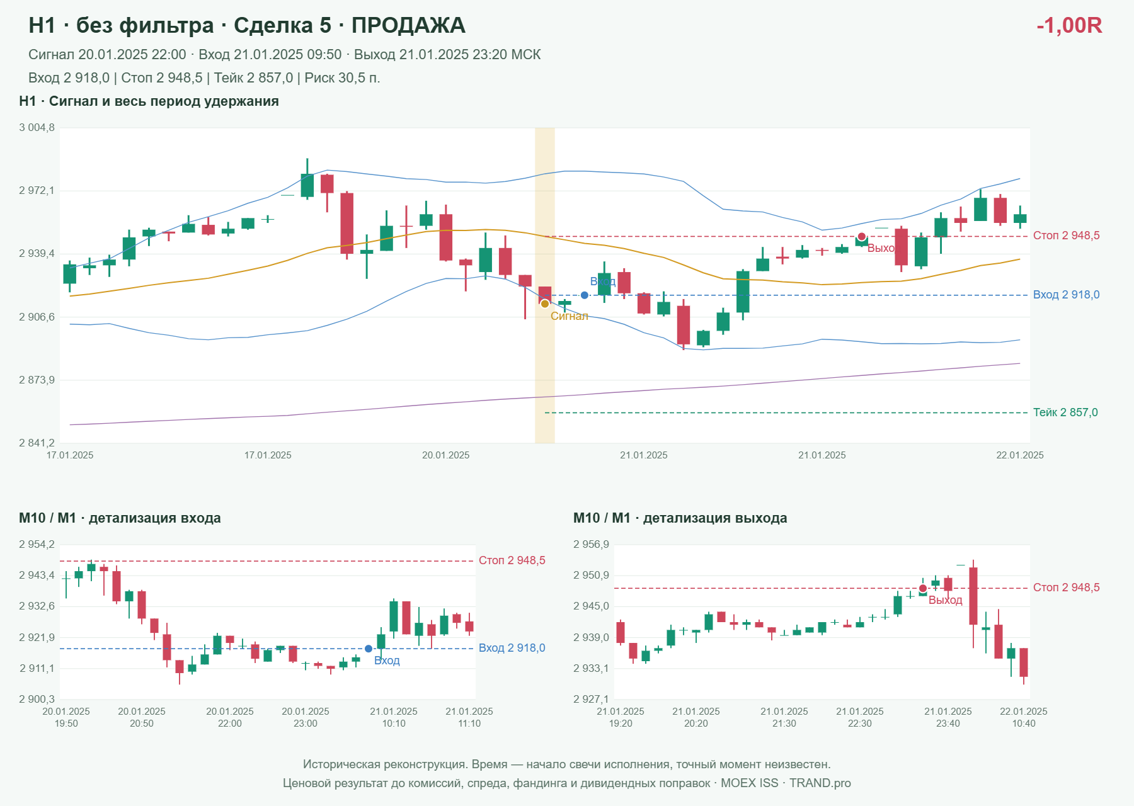Click the blue entry dot in the entry detail chart

click(369, 649)
